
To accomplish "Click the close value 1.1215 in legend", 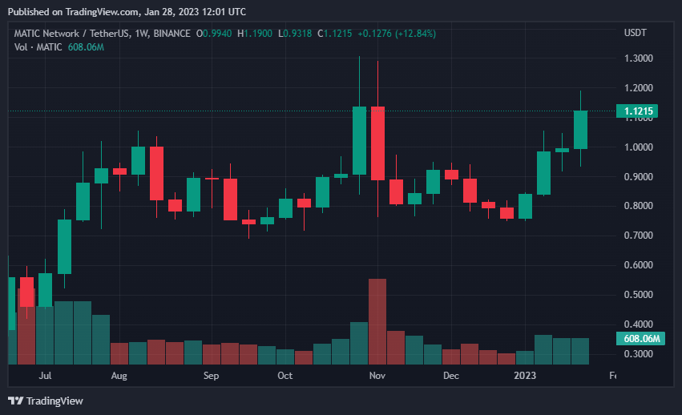I will [337, 34].
